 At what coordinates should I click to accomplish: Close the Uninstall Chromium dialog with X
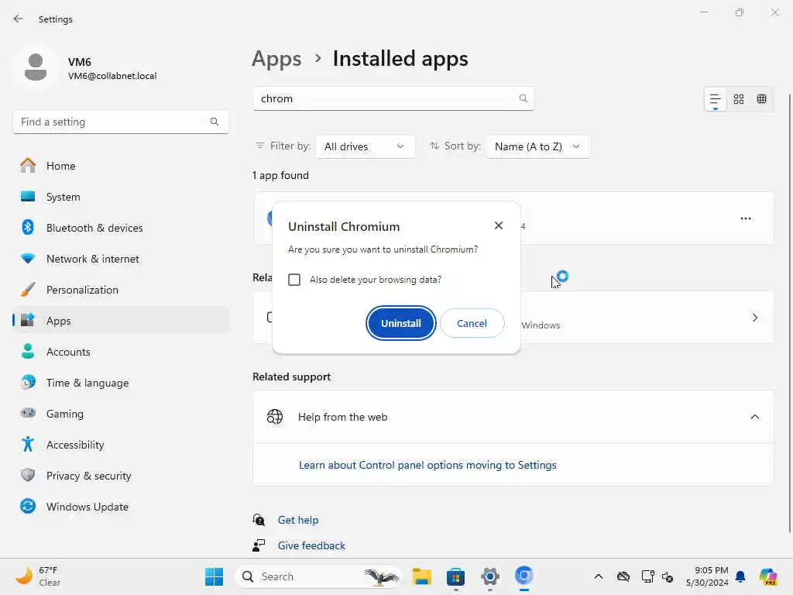(x=499, y=225)
